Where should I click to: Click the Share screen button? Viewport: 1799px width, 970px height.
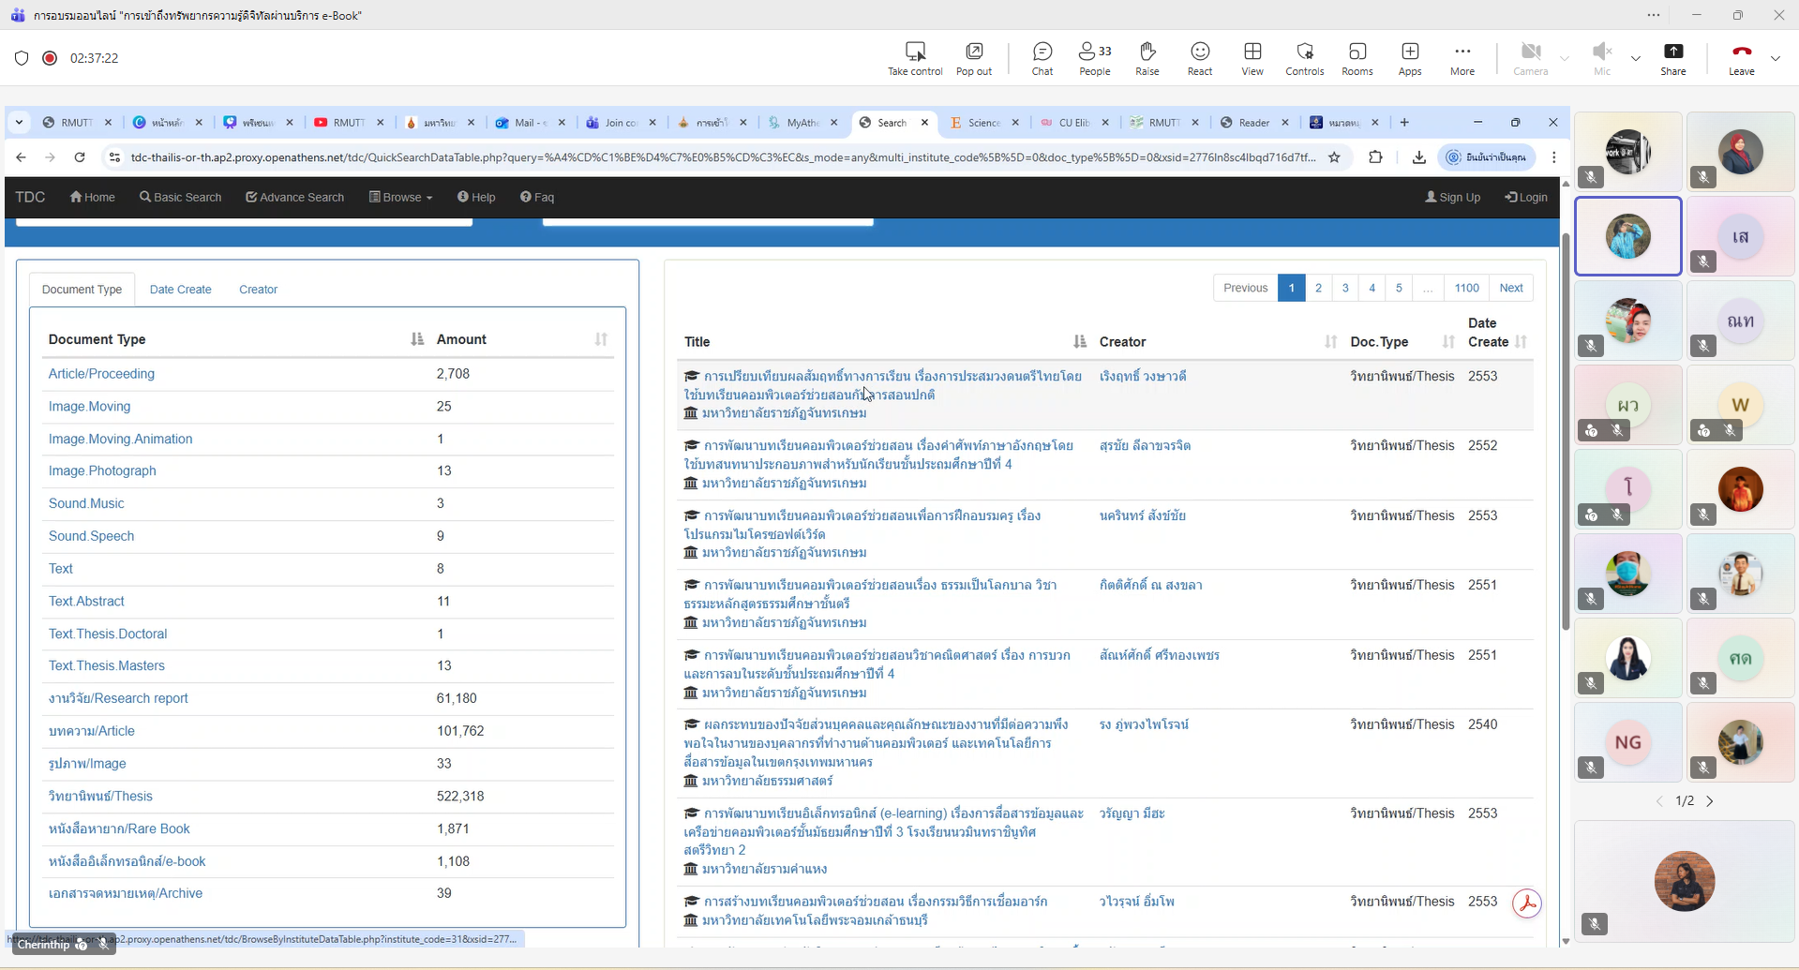tap(1672, 58)
